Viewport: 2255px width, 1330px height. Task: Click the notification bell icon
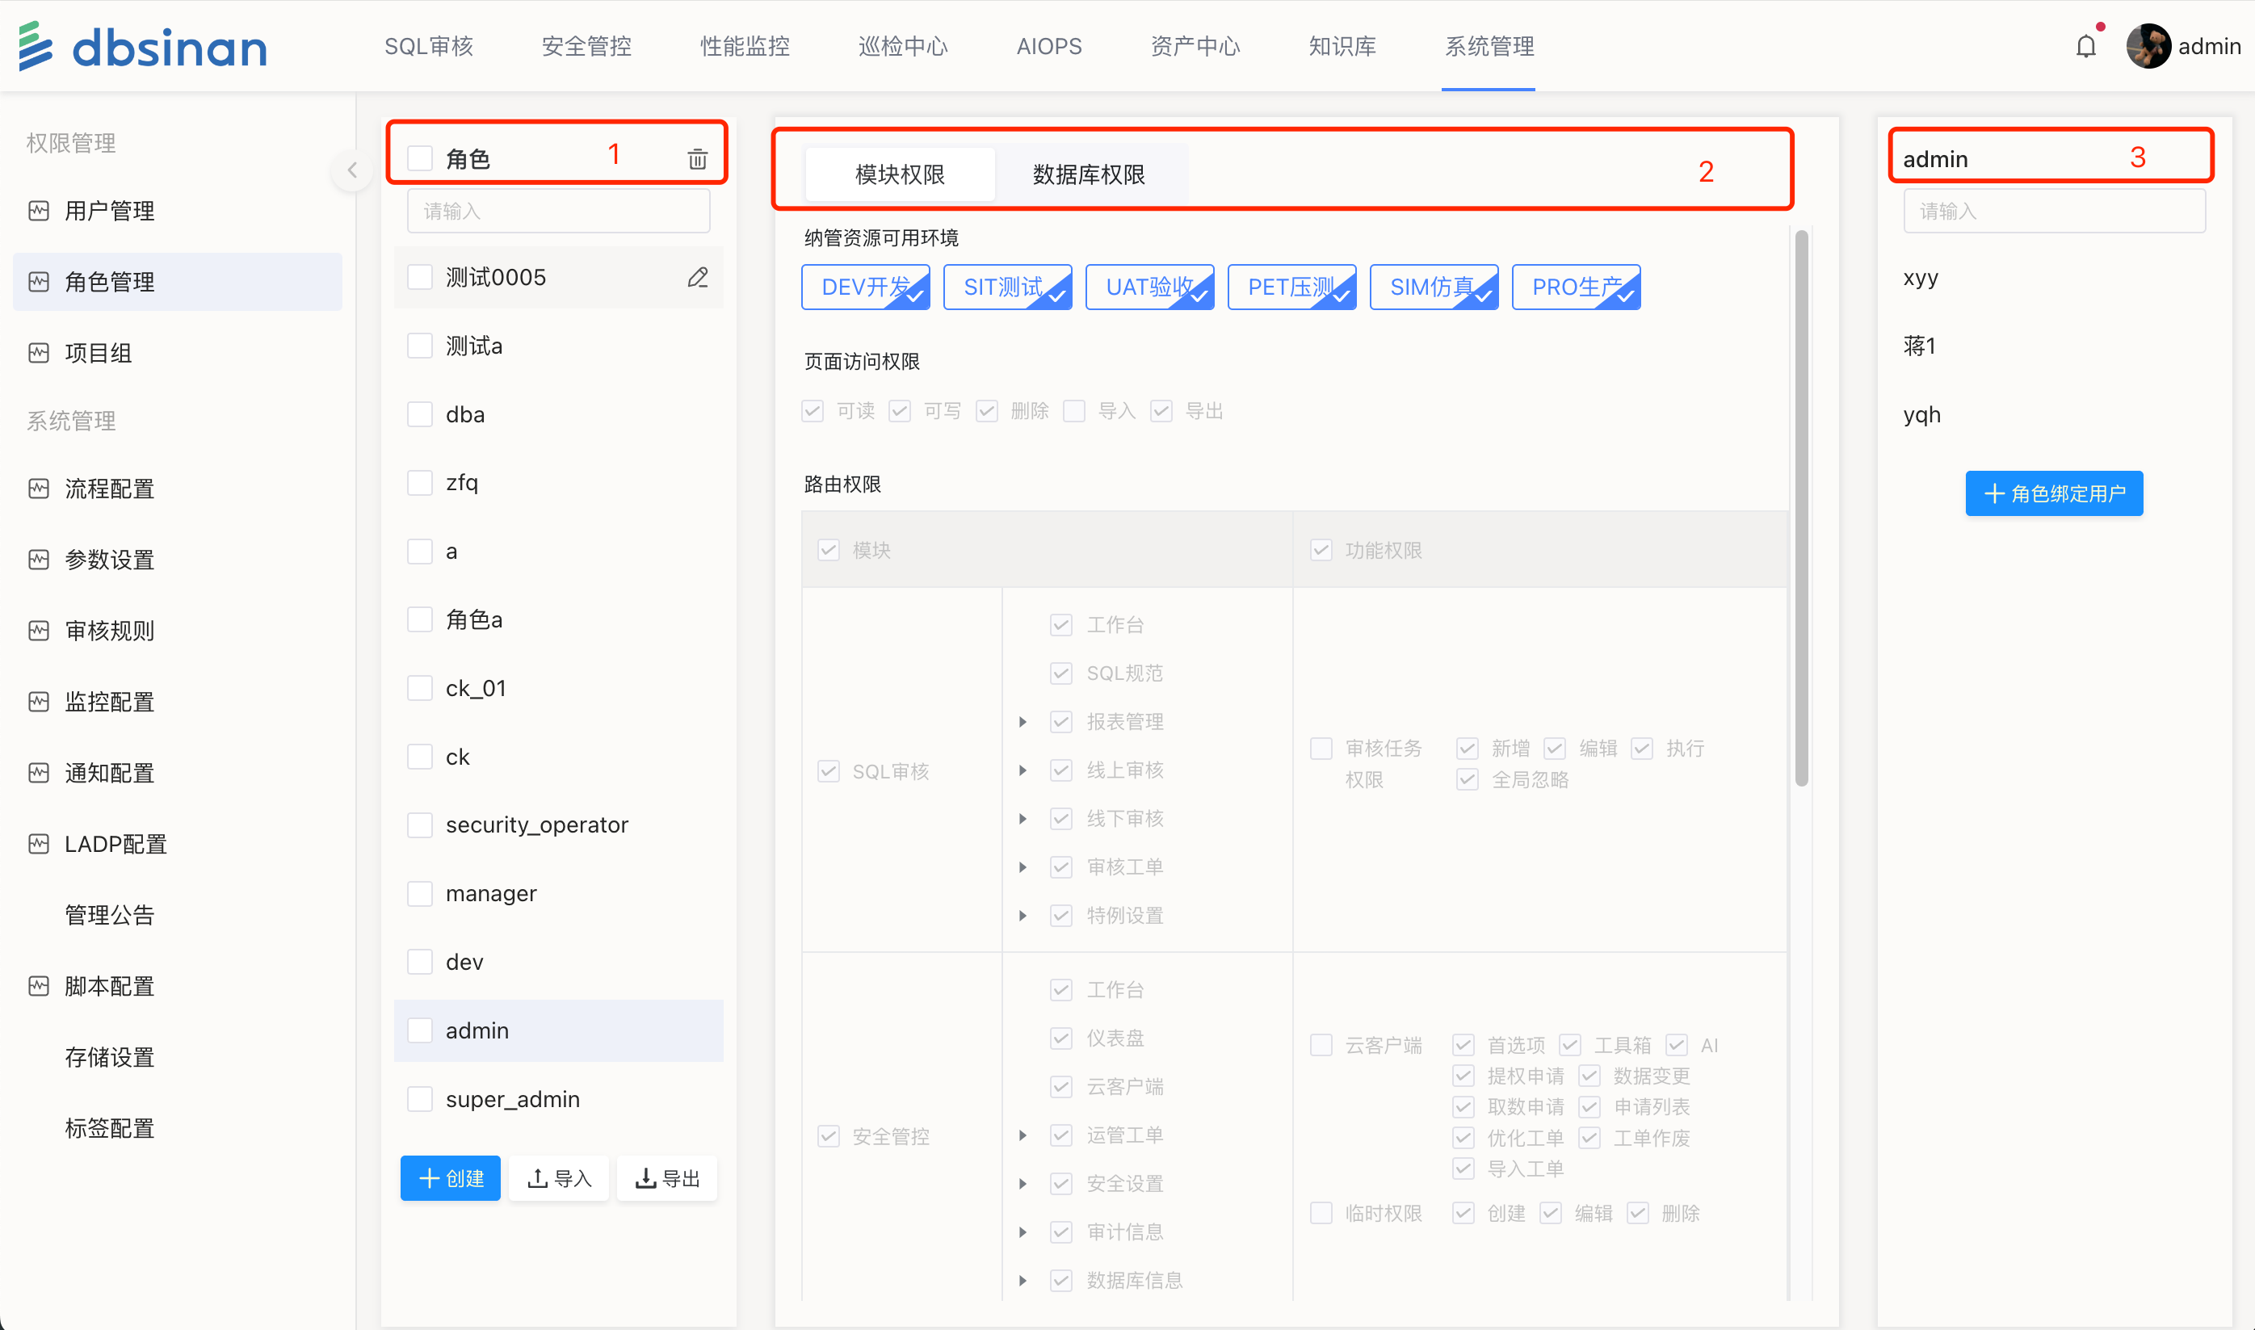[2085, 46]
